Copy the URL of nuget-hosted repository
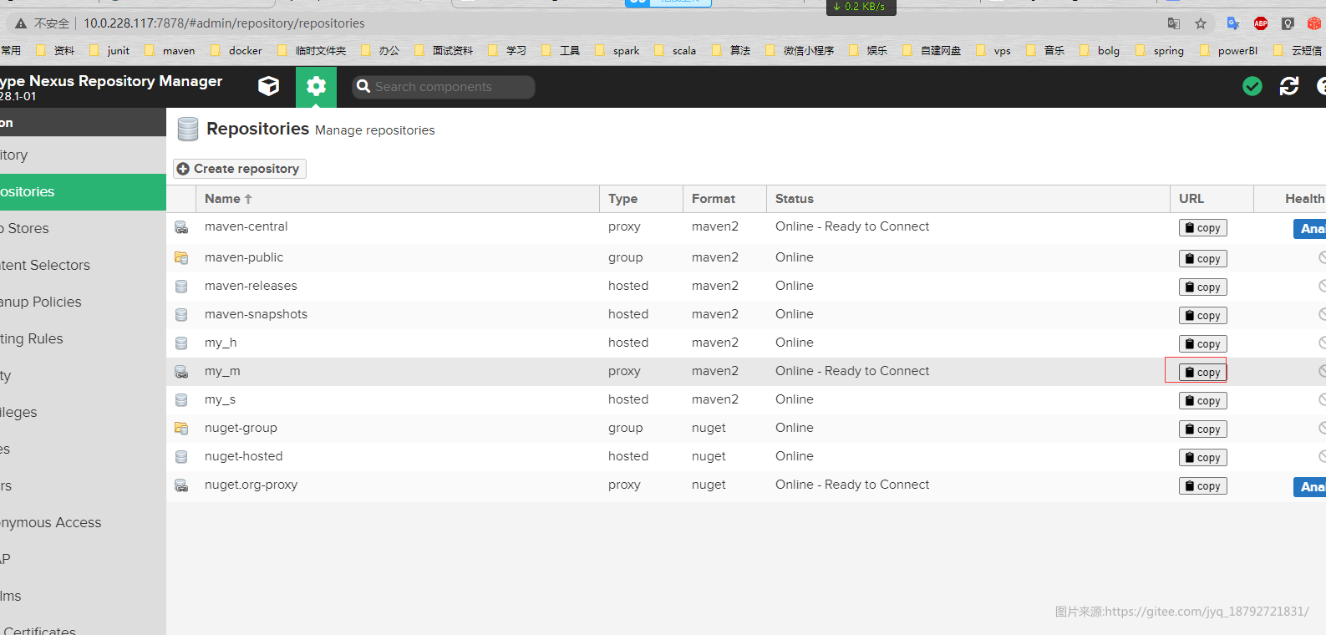The height and width of the screenshot is (635, 1326). click(1203, 457)
